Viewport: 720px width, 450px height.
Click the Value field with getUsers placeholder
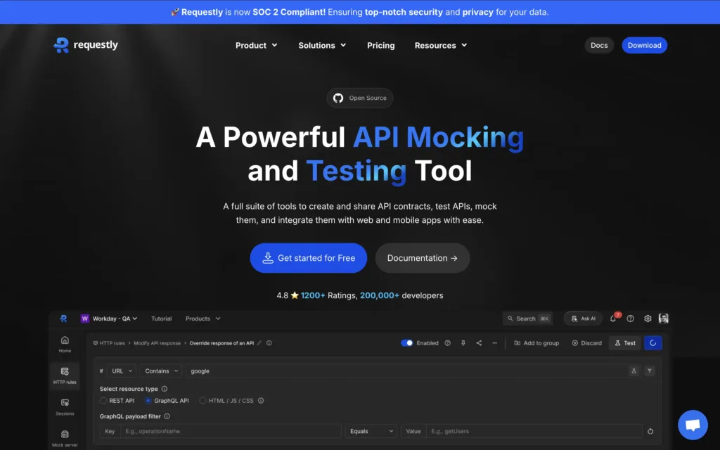(x=534, y=431)
